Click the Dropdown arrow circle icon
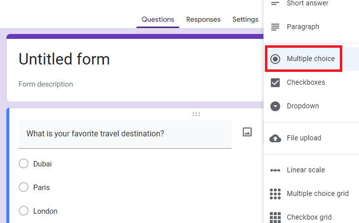Image resolution: width=359 pixels, height=223 pixels. pyautogui.click(x=275, y=106)
